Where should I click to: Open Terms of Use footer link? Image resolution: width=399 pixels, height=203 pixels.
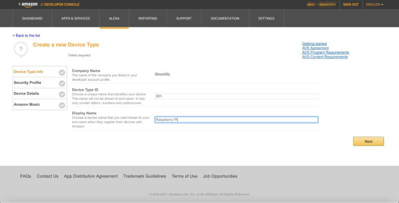185,176
